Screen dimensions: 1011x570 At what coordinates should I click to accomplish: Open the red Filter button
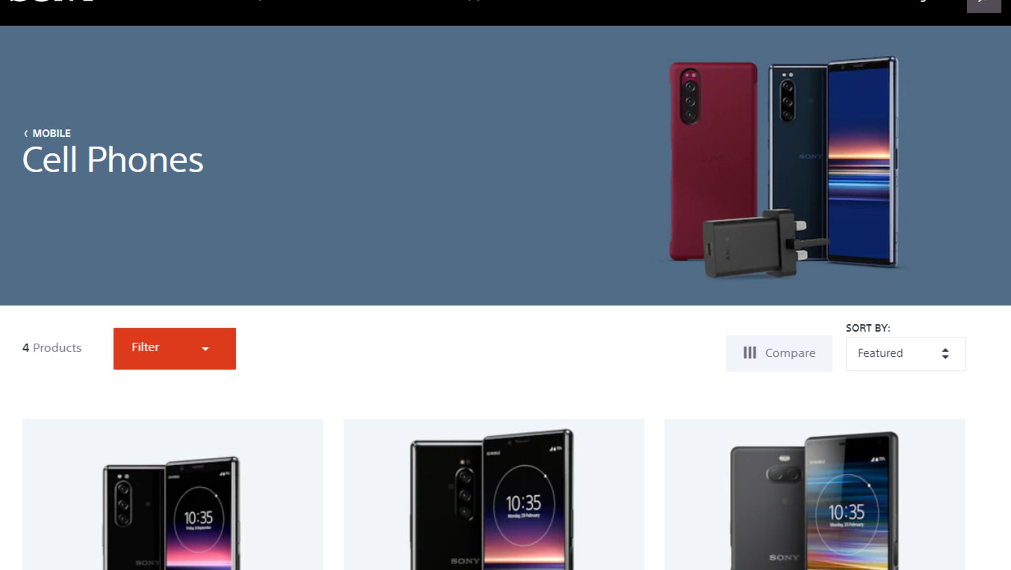(x=174, y=348)
